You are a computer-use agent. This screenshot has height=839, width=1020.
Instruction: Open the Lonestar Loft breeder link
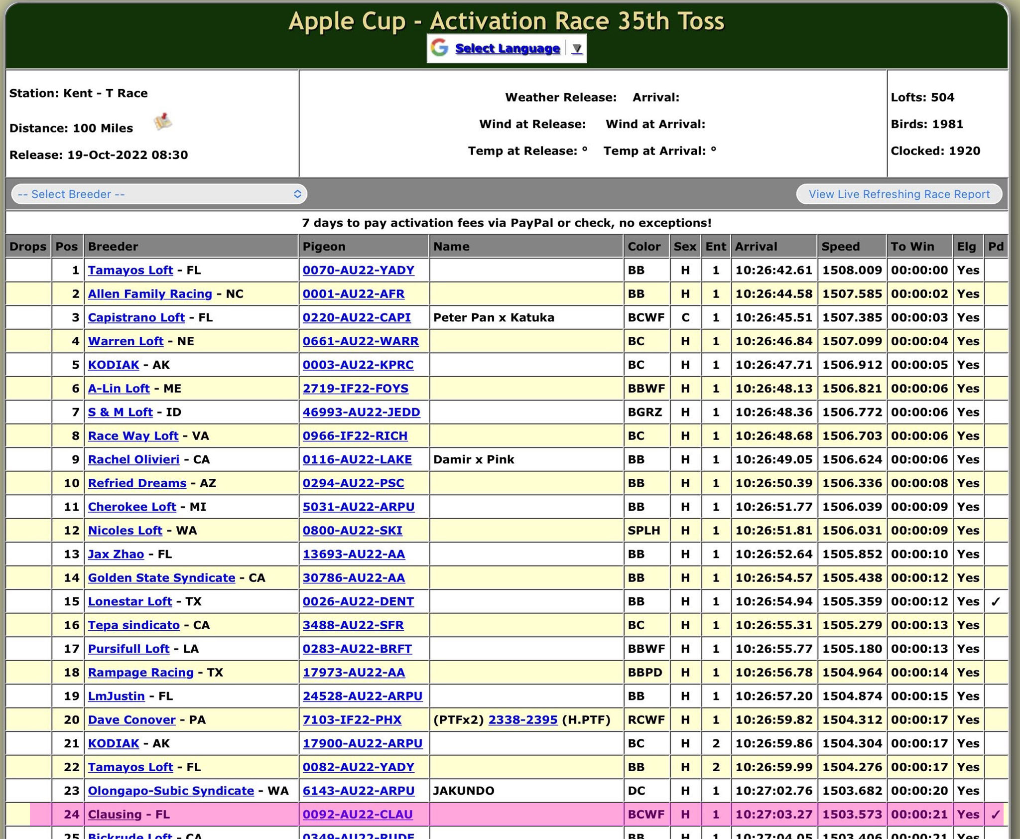pos(130,601)
